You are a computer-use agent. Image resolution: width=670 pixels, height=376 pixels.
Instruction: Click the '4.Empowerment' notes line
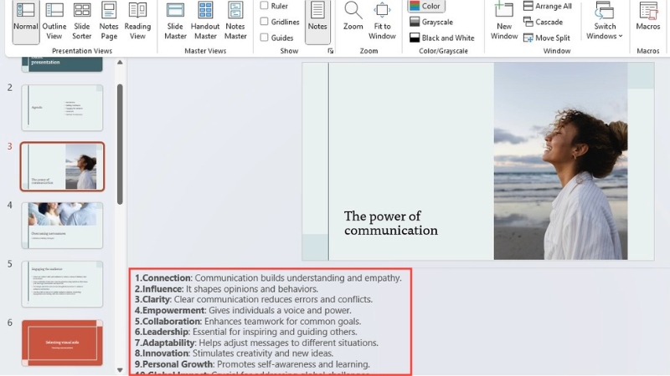pyautogui.click(x=243, y=310)
